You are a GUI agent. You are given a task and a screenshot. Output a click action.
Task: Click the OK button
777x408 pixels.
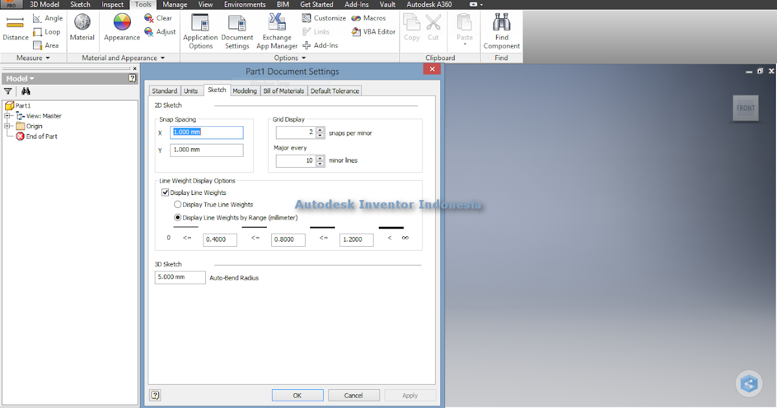coord(297,395)
